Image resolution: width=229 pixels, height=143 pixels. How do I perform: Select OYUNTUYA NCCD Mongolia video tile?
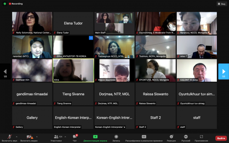[x=156, y=70]
